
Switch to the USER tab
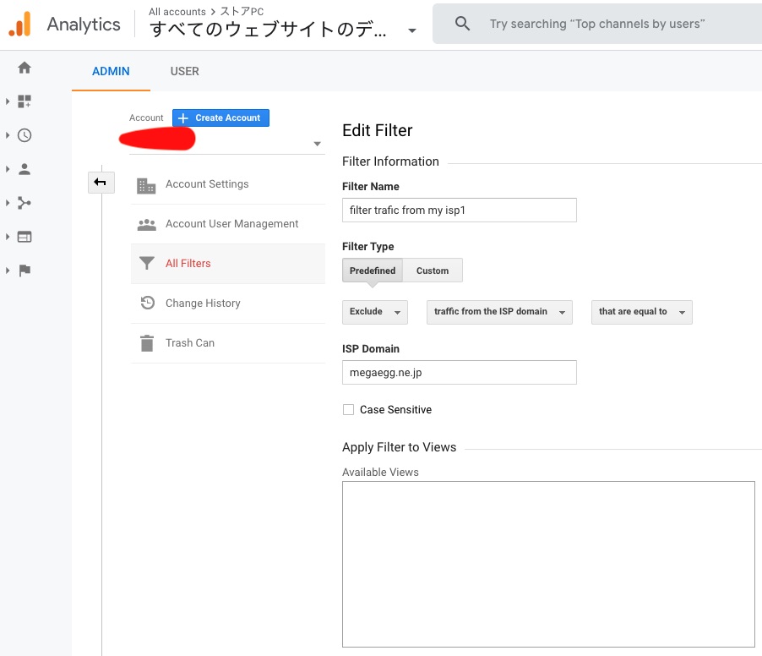184,71
